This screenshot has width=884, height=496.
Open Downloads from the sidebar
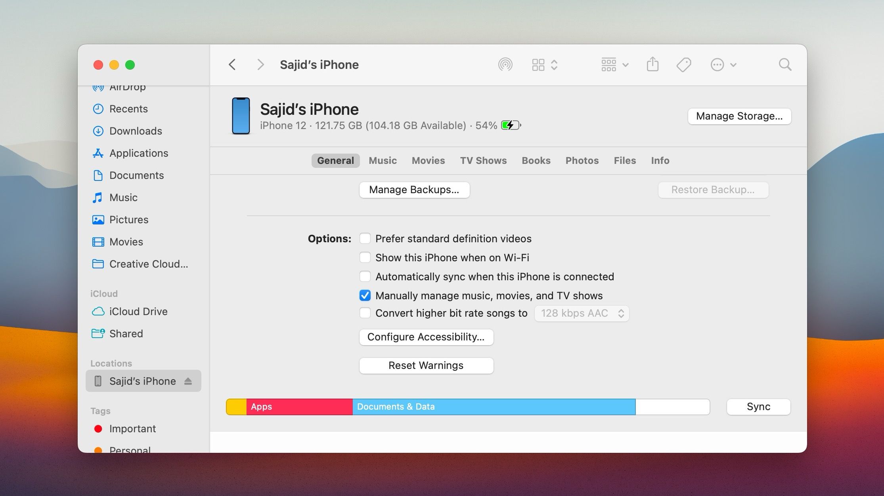point(135,131)
